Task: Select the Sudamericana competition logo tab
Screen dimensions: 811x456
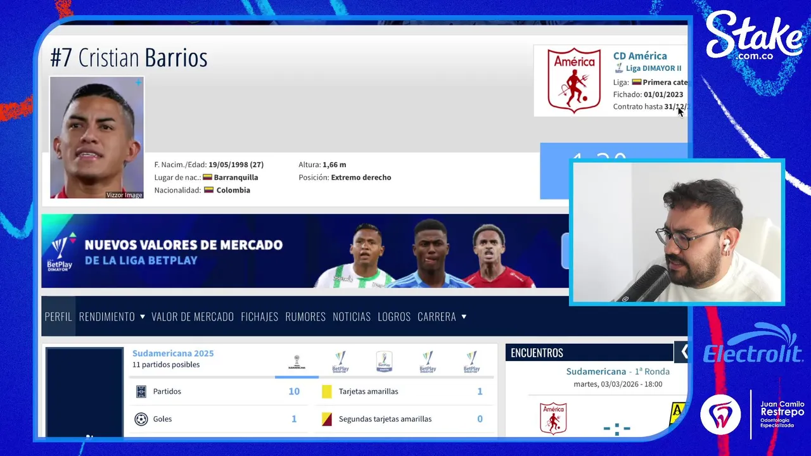Action: pos(297,362)
